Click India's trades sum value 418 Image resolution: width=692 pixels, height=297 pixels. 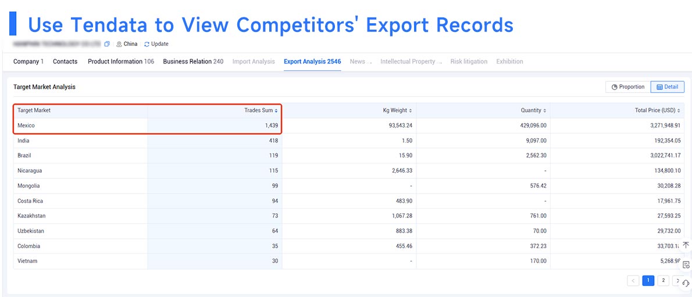click(x=274, y=141)
